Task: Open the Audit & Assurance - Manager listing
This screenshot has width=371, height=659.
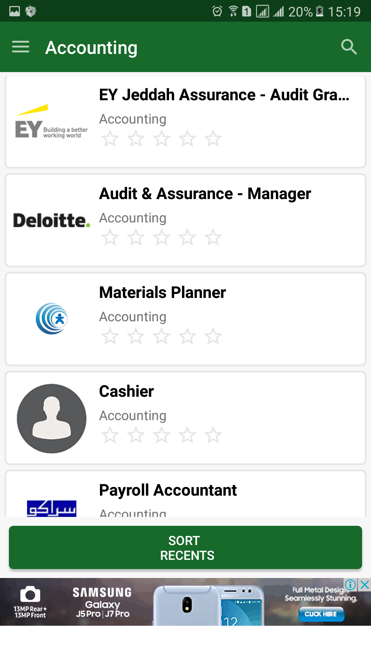Action: pyautogui.click(x=205, y=194)
